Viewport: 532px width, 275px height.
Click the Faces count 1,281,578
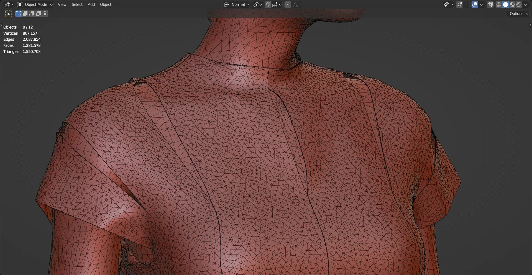pos(32,45)
